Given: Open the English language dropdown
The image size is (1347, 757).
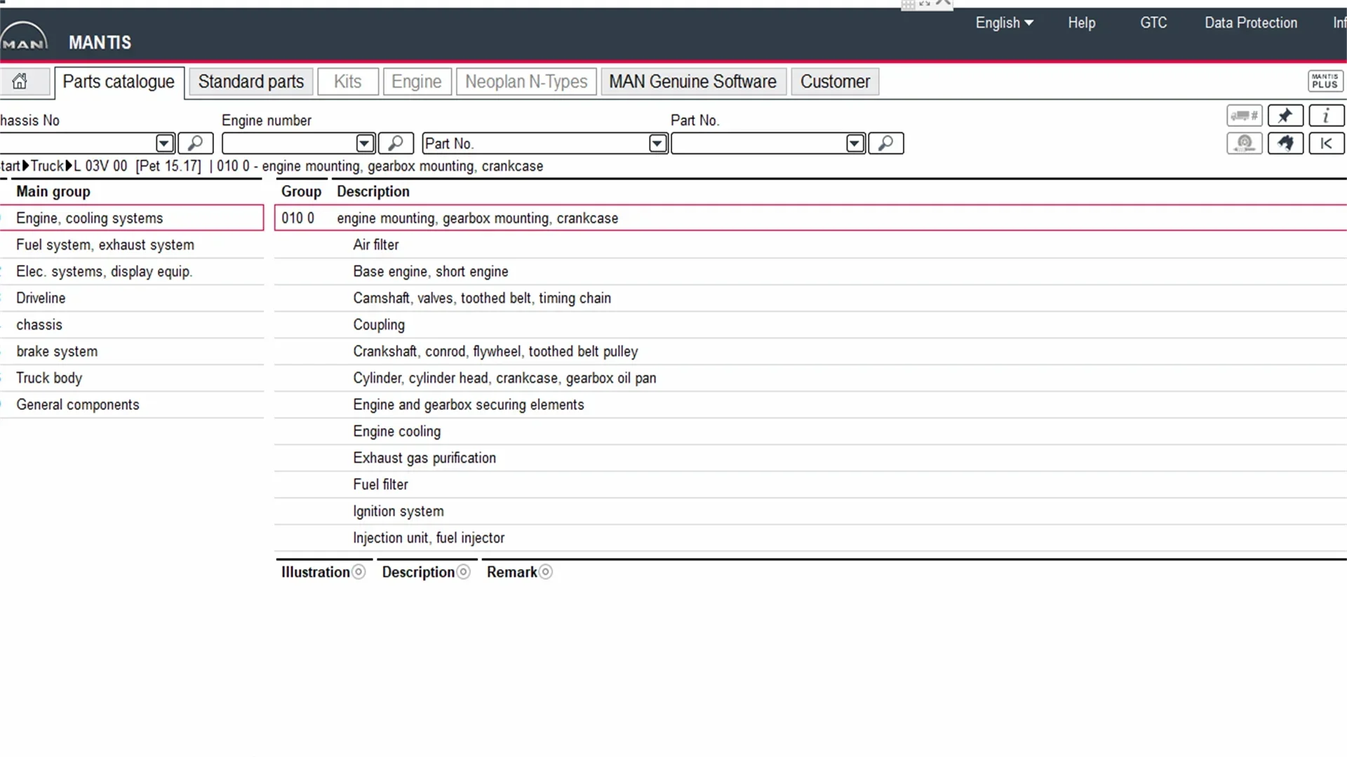Looking at the screenshot, I should tap(1004, 23).
